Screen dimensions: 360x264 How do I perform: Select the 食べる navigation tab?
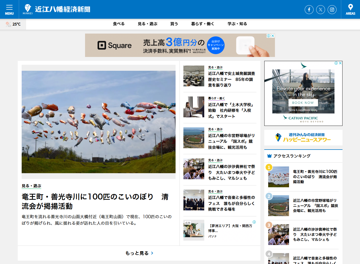pyautogui.click(x=118, y=24)
